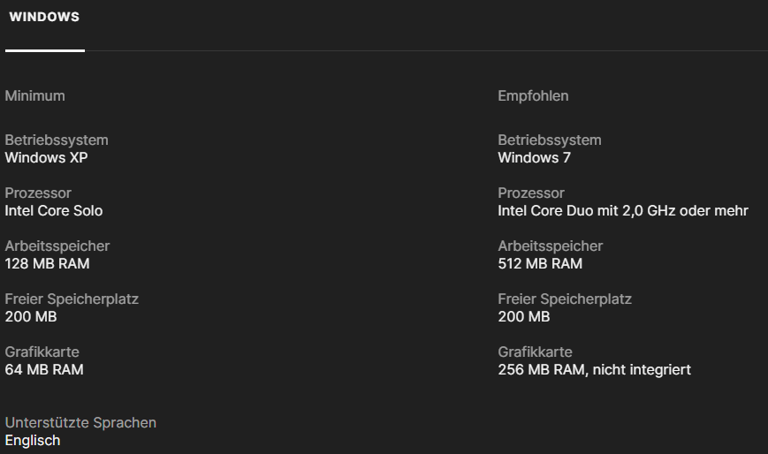Viewport: 768px width, 454px height.
Task: Click the Empfohlen column heading
Action: [533, 95]
